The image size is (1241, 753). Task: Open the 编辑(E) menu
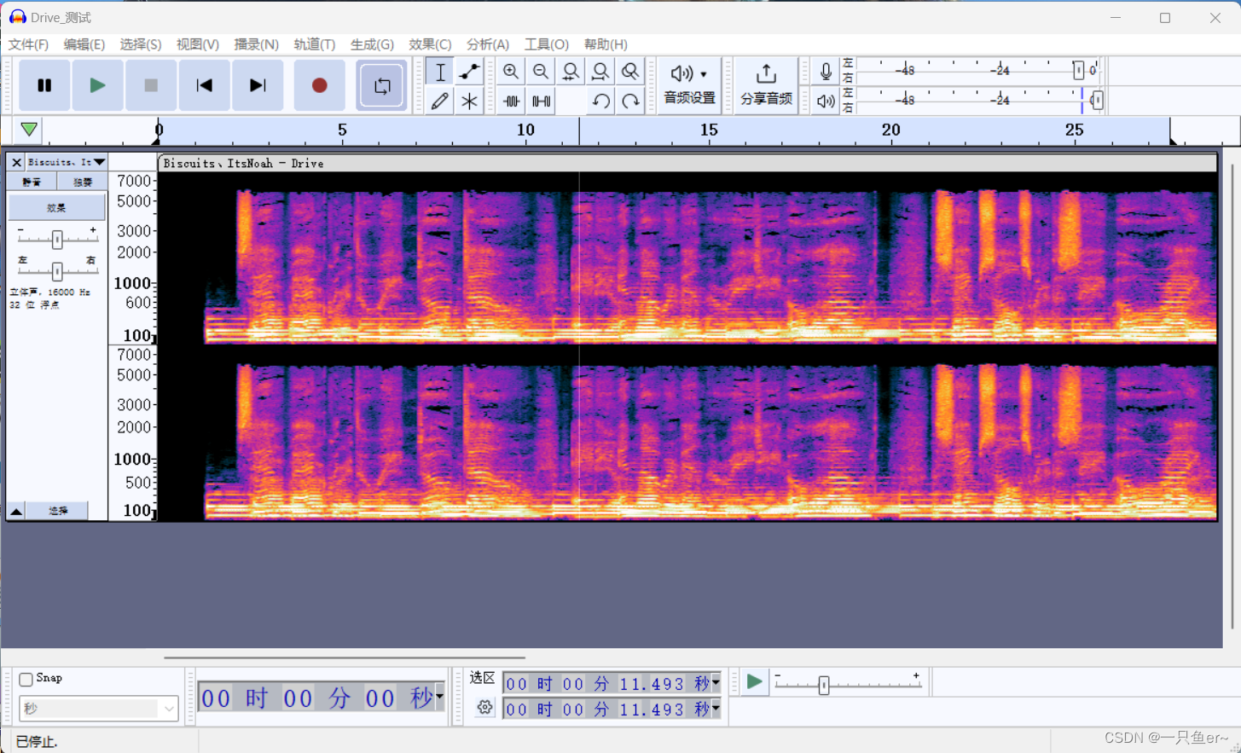pyautogui.click(x=84, y=44)
